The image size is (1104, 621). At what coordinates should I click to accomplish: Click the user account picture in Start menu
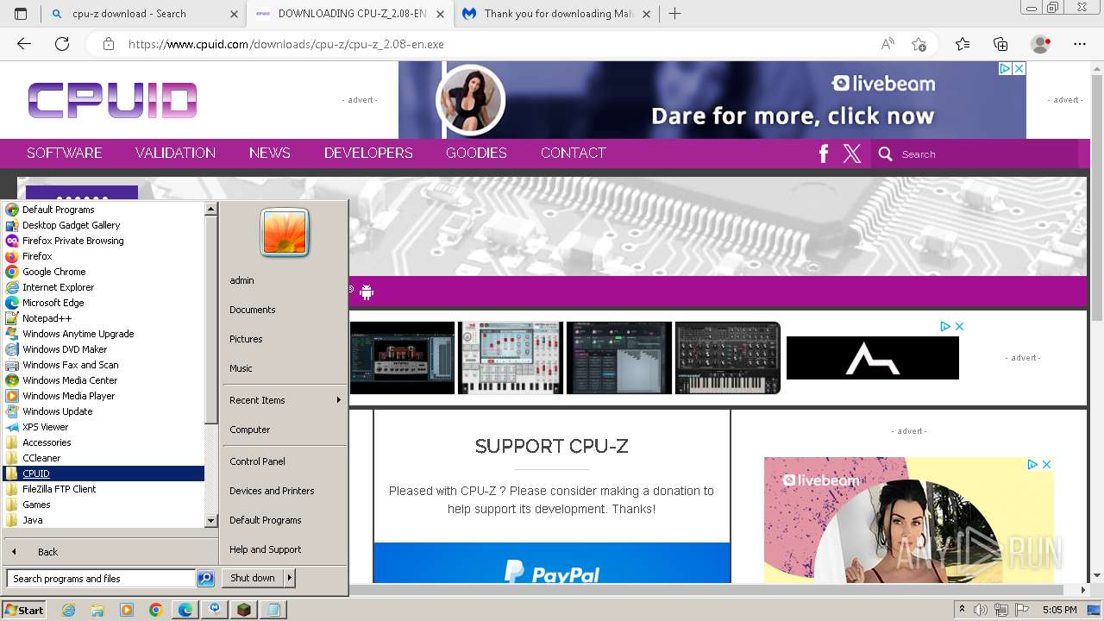tap(285, 233)
